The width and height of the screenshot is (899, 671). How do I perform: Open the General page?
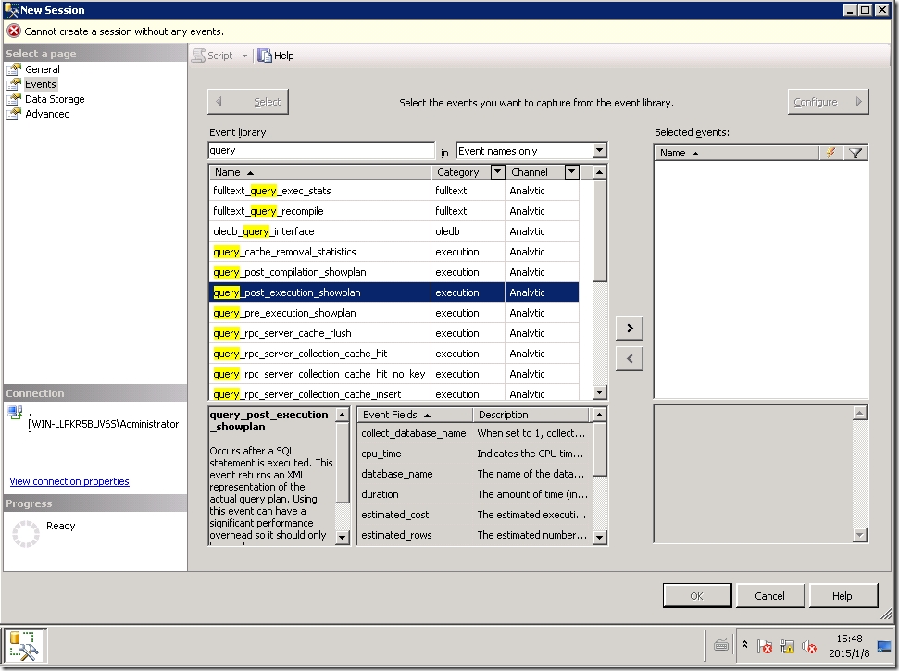tap(42, 69)
